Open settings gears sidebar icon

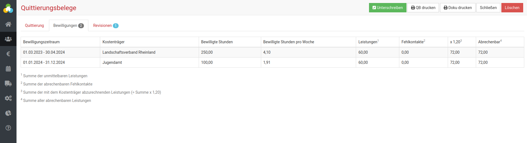click(x=8, y=98)
